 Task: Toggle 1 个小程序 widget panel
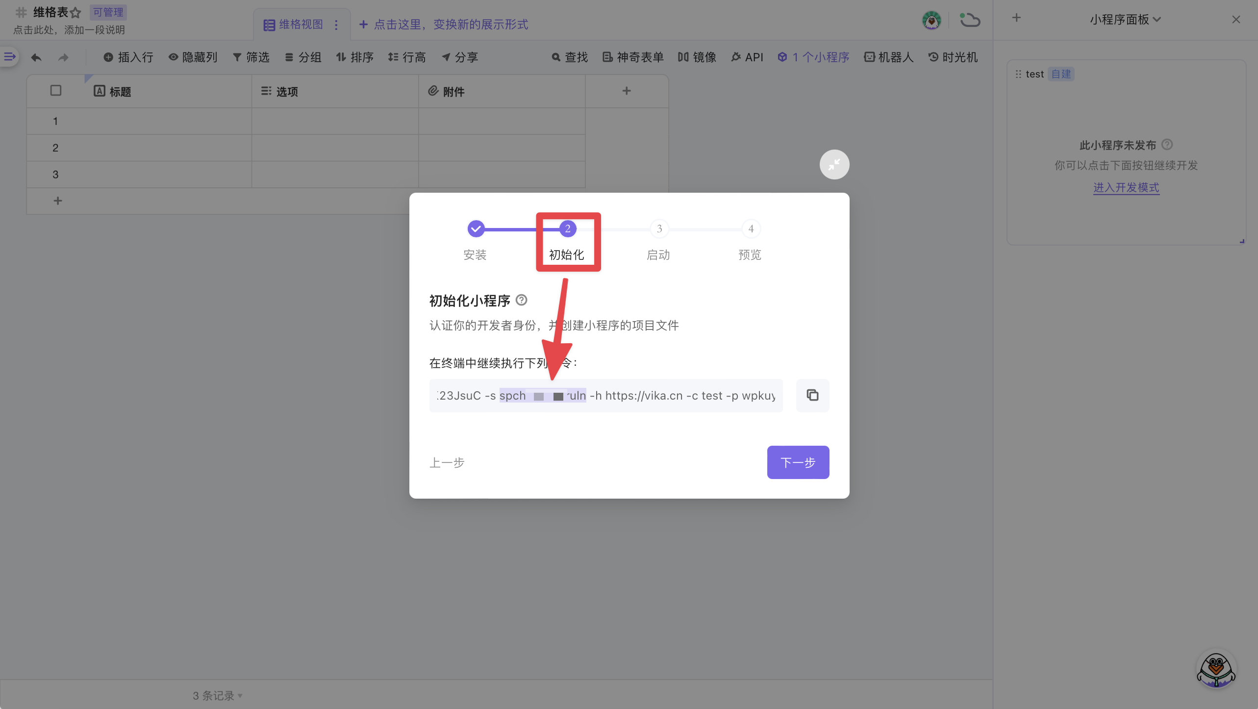coord(813,57)
